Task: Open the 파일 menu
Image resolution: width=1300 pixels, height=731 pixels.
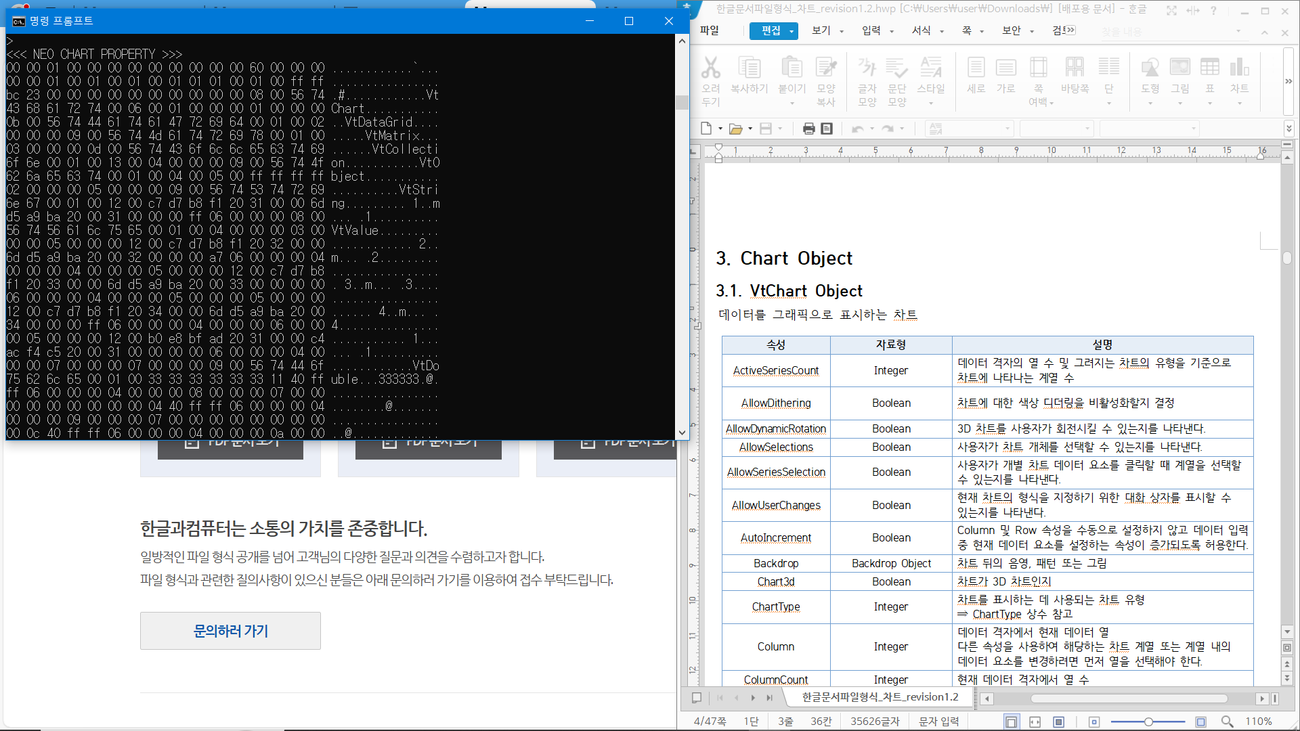Action: click(x=709, y=30)
